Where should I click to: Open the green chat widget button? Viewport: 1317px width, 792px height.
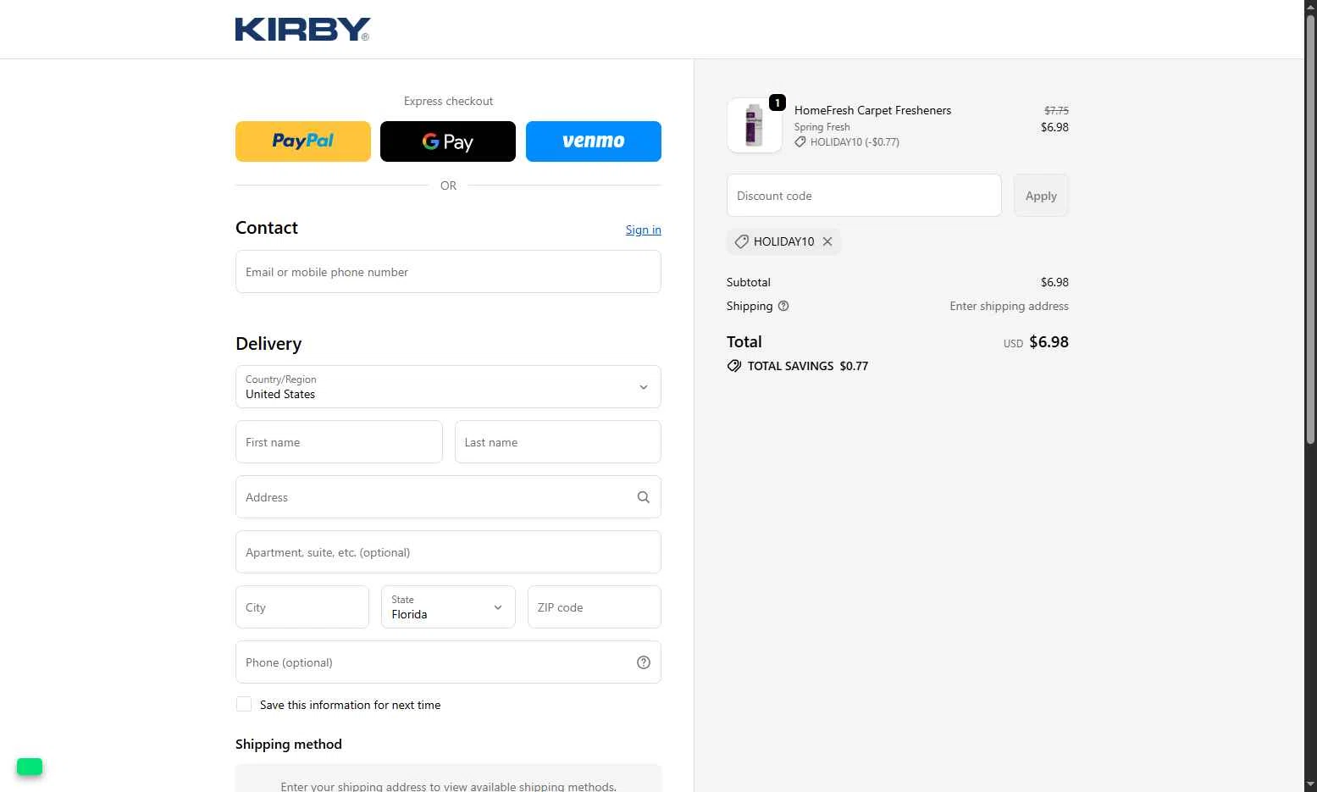(x=30, y=767)
